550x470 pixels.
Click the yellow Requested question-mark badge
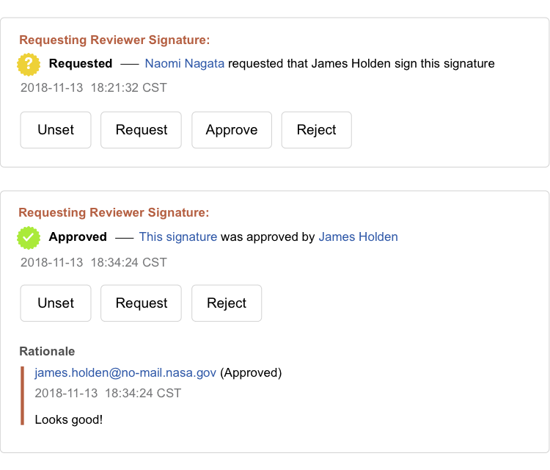pyautogui.click(x=29, y=65)
